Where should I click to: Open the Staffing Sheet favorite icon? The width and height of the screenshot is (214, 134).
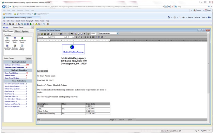coord(7,40)
